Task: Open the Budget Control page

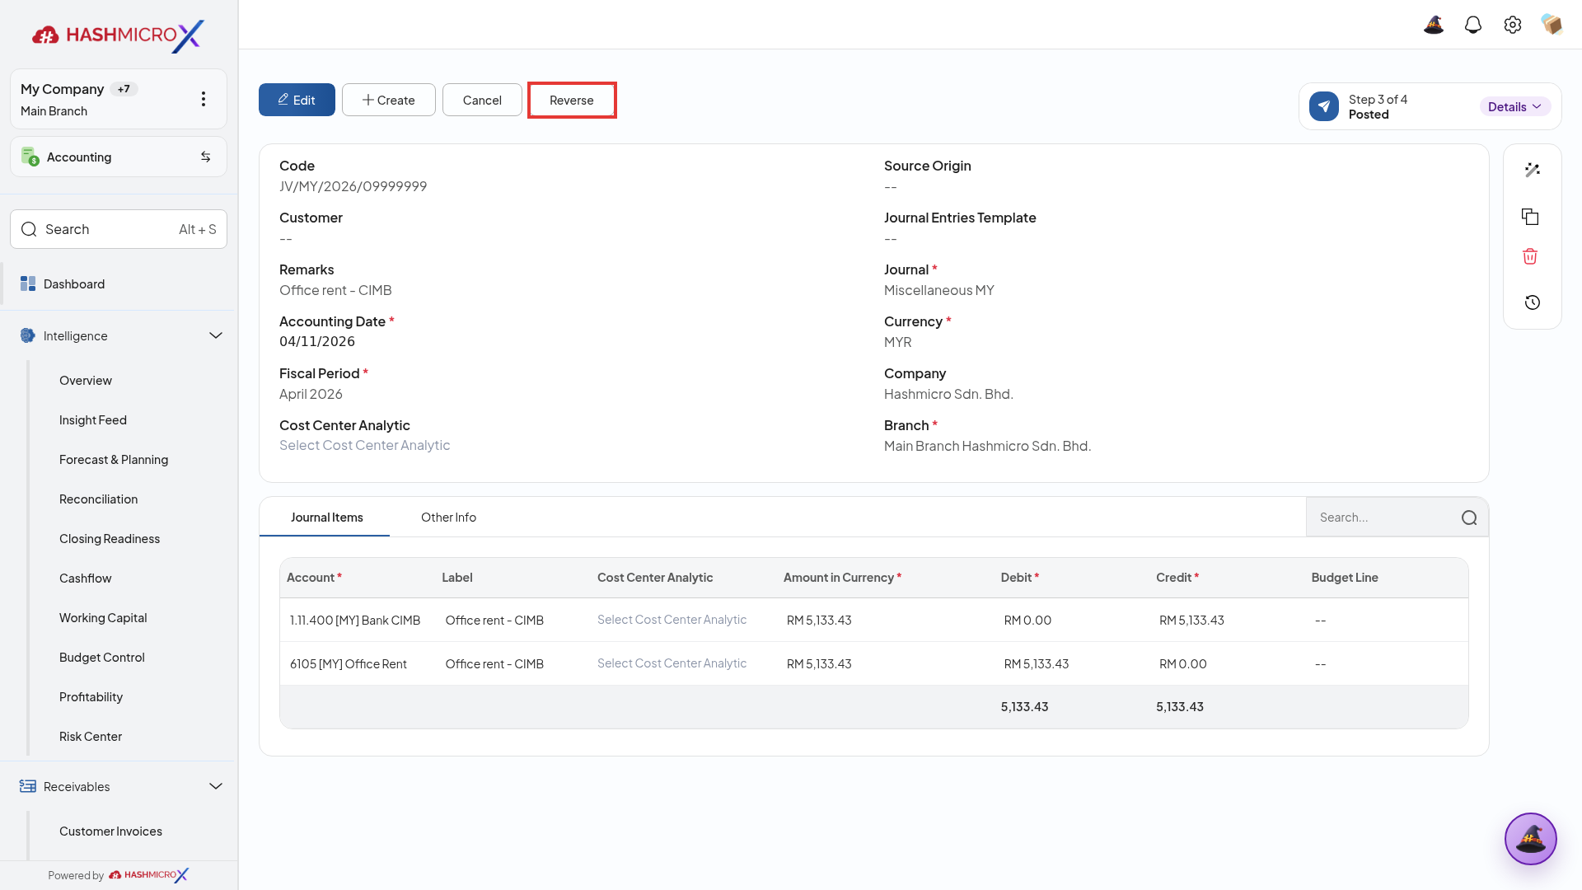Action: click(102, 657)
